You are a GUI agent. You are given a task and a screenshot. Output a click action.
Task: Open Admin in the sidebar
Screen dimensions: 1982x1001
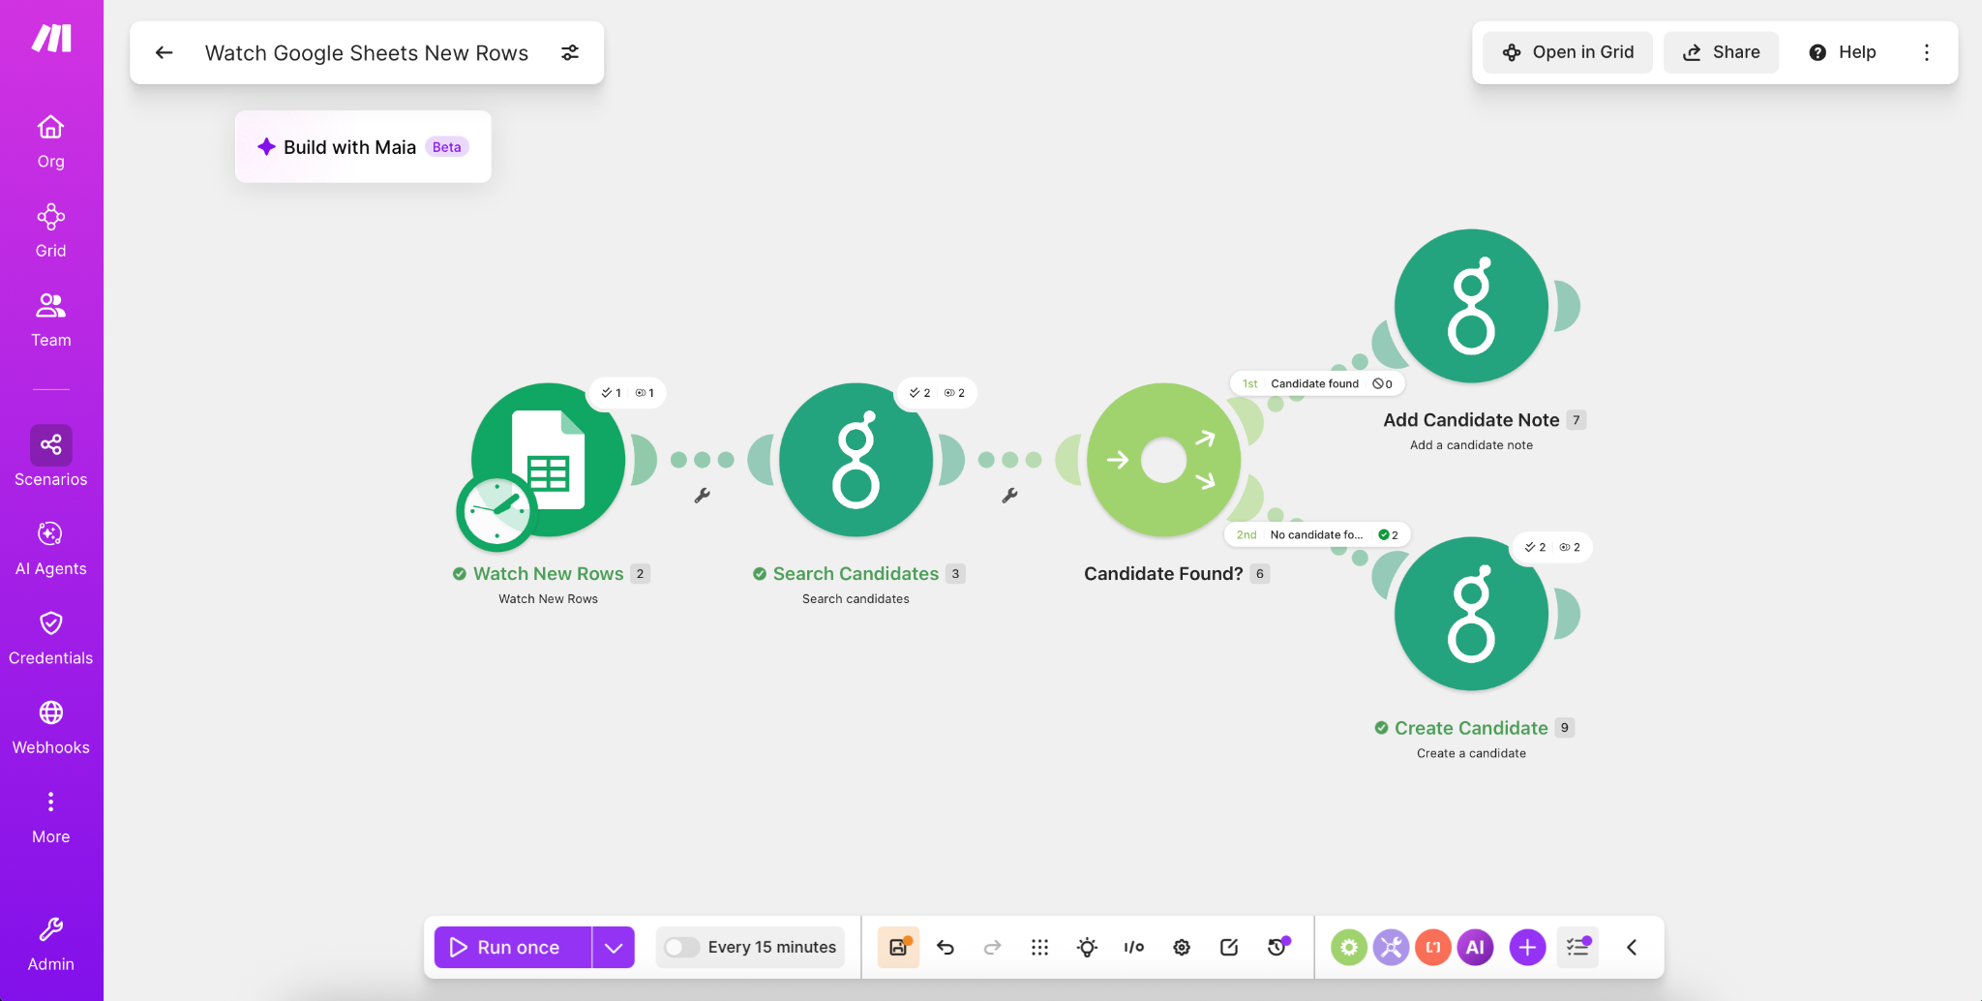[x=51, y=944]
